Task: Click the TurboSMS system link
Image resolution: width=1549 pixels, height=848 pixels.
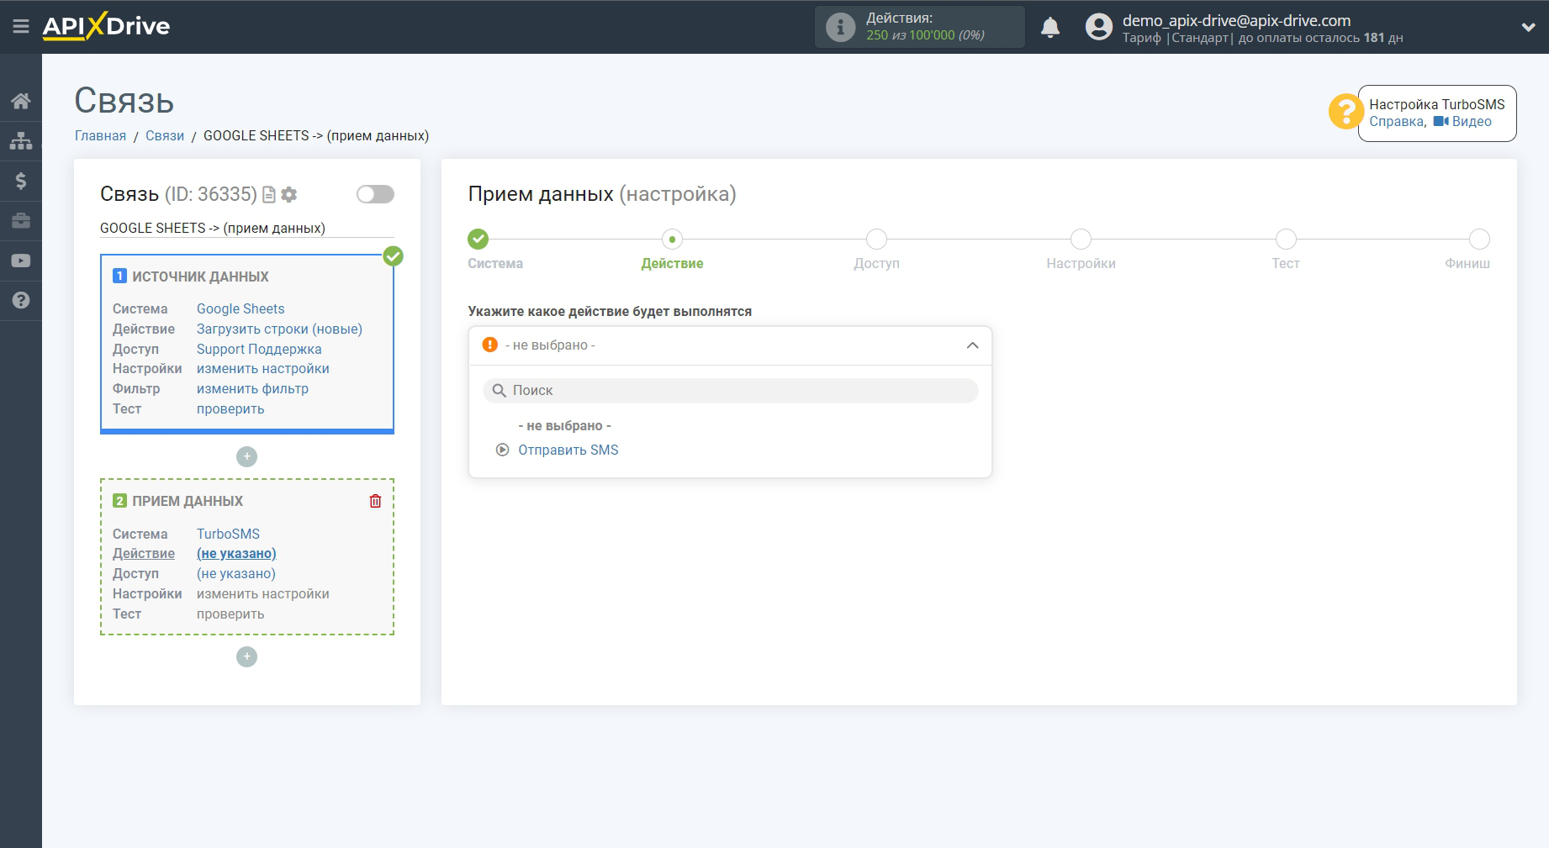Action: click(228, 535)
